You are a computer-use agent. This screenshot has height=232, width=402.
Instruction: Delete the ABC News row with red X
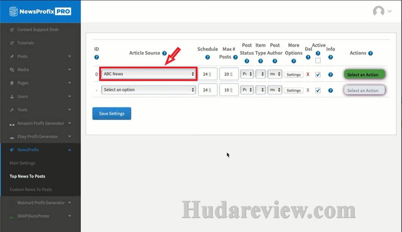[308, 74]
